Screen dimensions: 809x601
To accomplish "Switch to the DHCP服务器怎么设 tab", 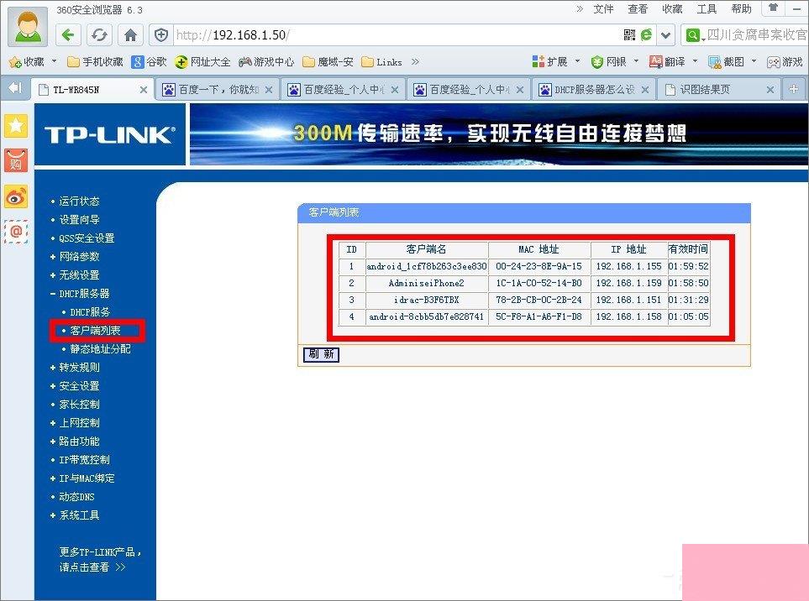I will coord(594,90).
